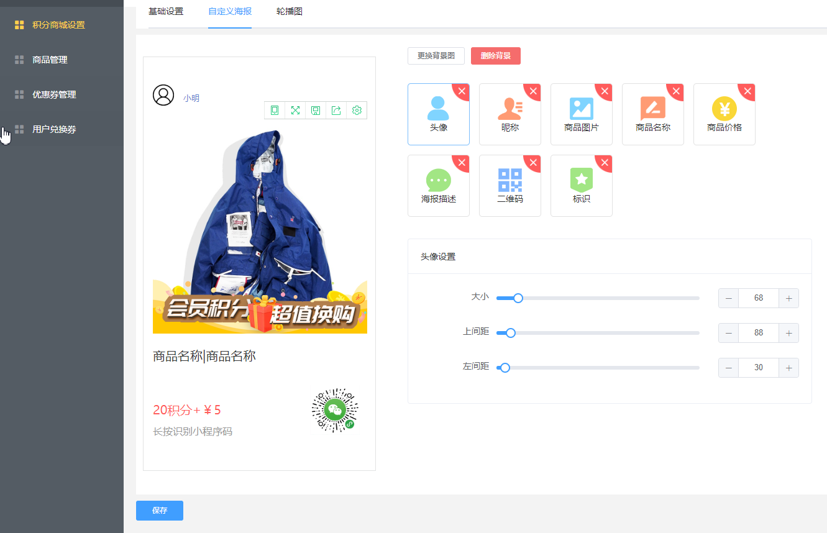Remove 昵称 element via its red X
This screenshot has height=533, width=827.
534,91
